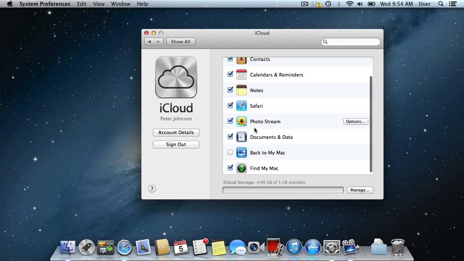The height and width of the screenshot is (261, 464).
Task: Open Reminders icon with red badge
Action: 200,248
